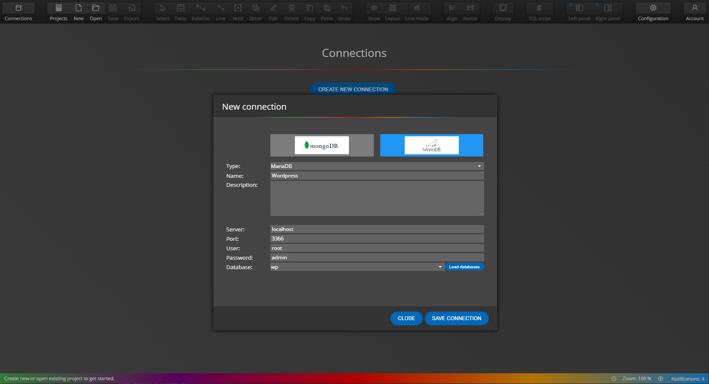This screenshot has width=709, height=384.
Task: Click the Zoom: 100 % status text
Action: [637, 378]
